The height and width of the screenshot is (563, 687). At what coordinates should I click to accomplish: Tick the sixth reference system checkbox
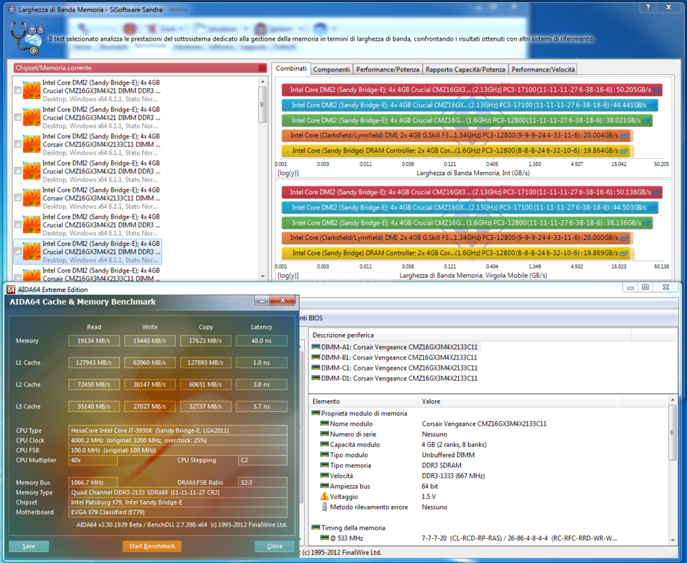coord(18,225)
